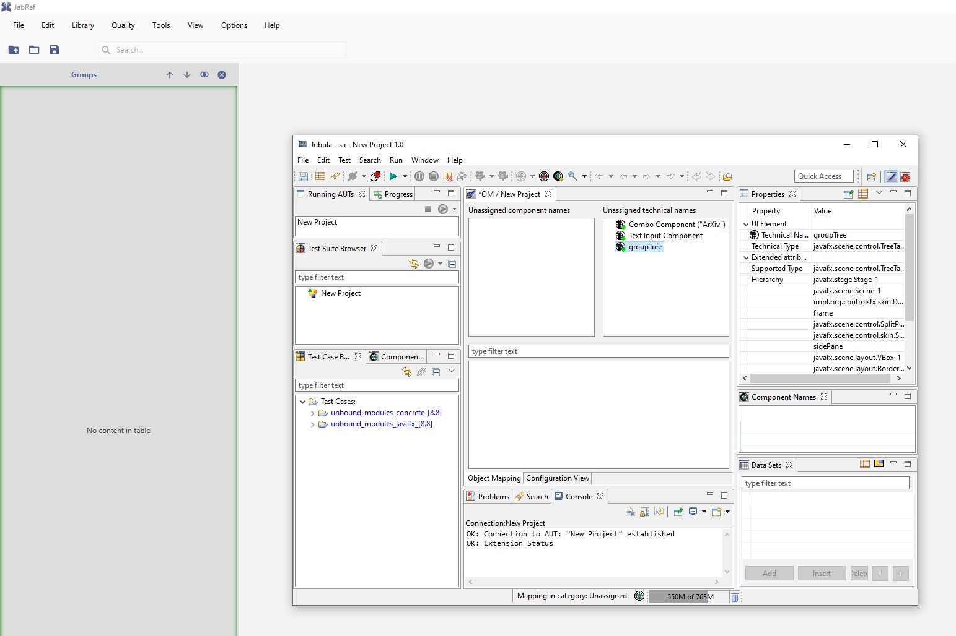
Task: Open Display Selected Console dropdown arrow
Action: click(x=704, y=512)
